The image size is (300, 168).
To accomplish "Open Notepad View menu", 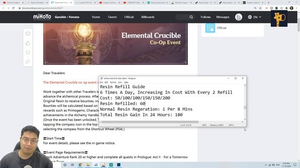I will [x=120, y=82].
